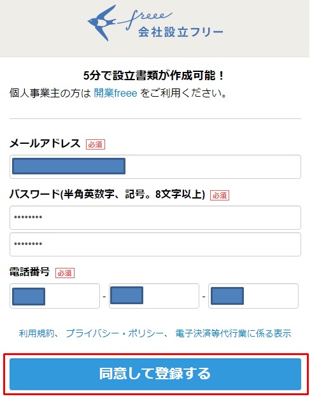
Task: Click the 会社設立フリー logo text
Action: pyautogui.click(x=181, y=32)
